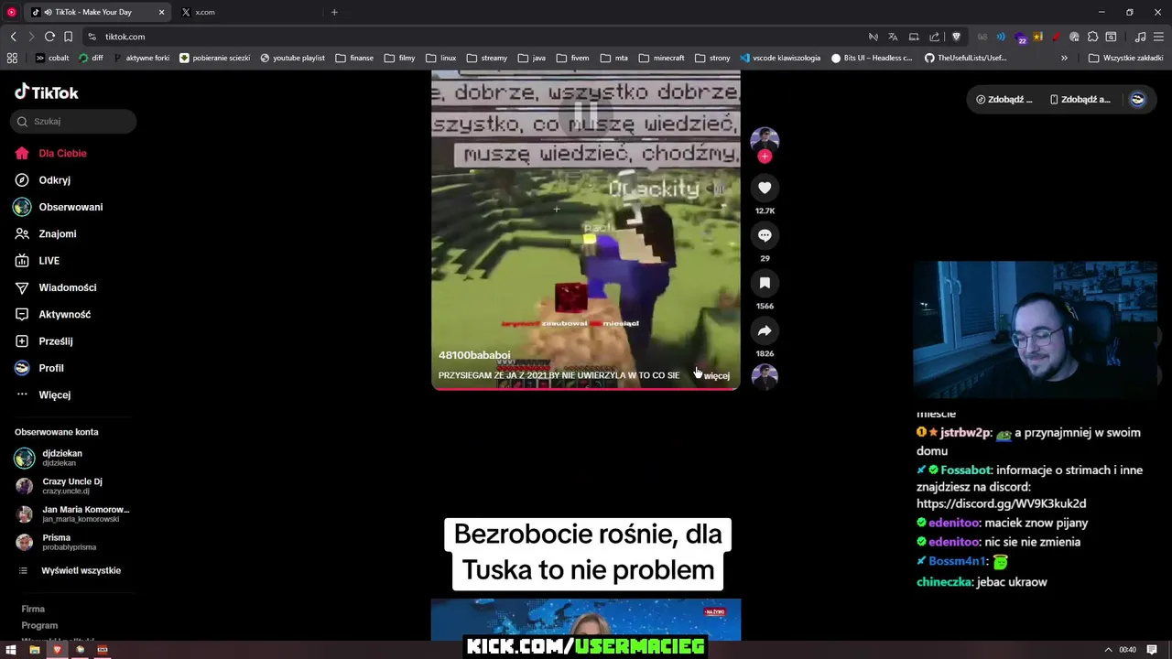Reload the page

[x=49, y=37]
